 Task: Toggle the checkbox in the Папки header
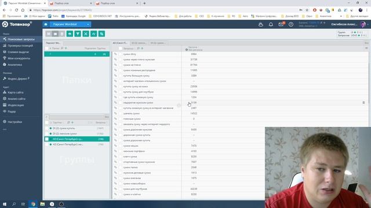click(46, 49)
